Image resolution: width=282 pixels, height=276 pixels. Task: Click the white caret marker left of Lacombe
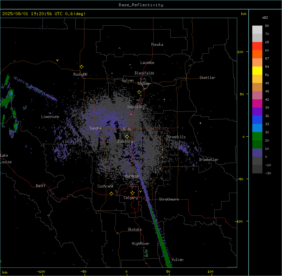[130, 65]
